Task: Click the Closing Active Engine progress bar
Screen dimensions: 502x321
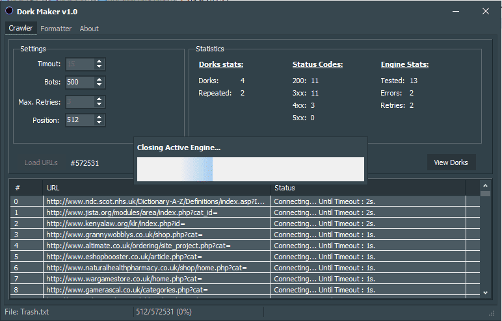Action: (250, 169)
